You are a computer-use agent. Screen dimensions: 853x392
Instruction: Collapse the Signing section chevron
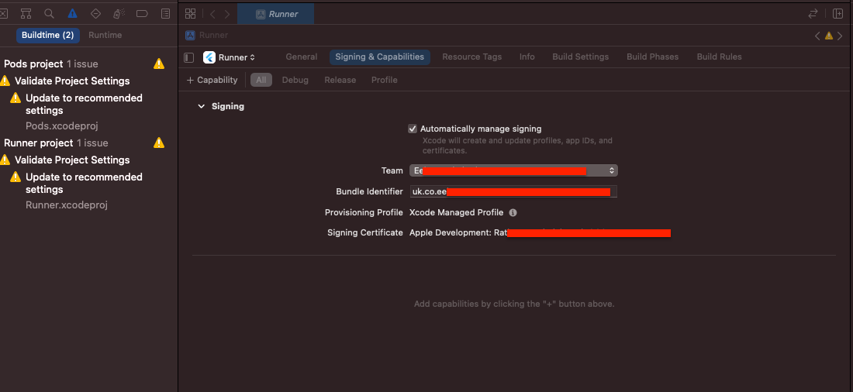(202, 107)
